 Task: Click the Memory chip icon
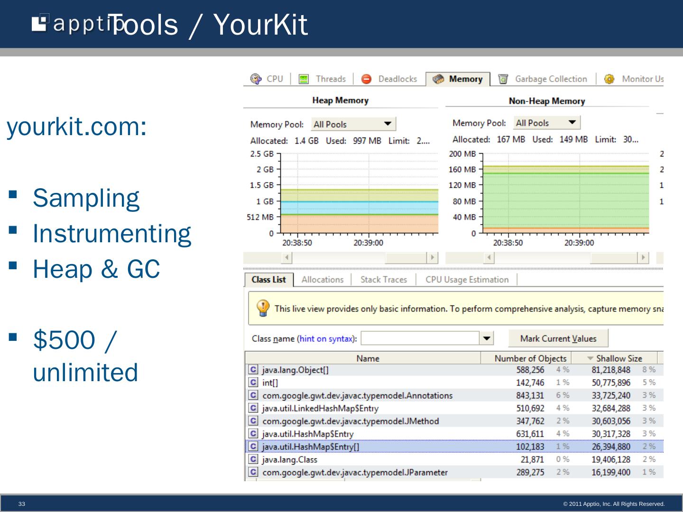coord(439,79)
